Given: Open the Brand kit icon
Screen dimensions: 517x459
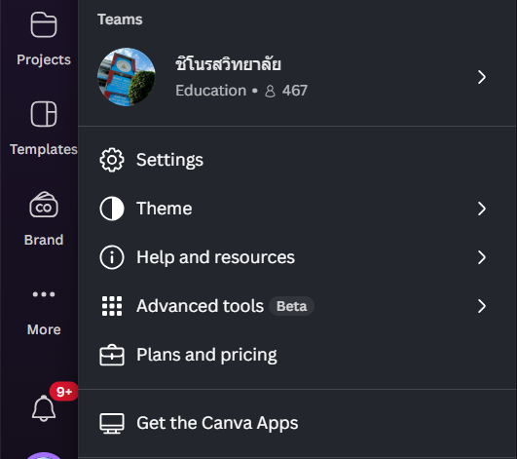Looking at the screenshot, I should 44,205.
